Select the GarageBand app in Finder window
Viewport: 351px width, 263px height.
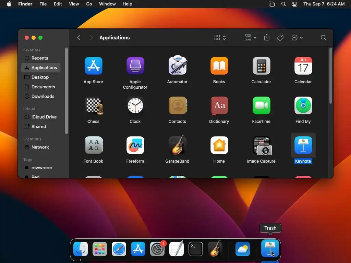tap(177, 145)
